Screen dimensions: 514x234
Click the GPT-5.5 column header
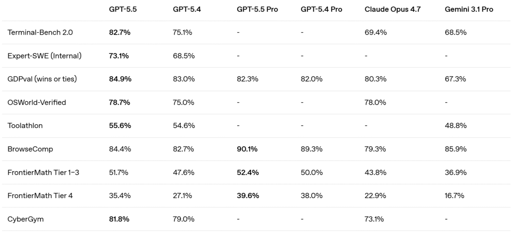[120, 9]
